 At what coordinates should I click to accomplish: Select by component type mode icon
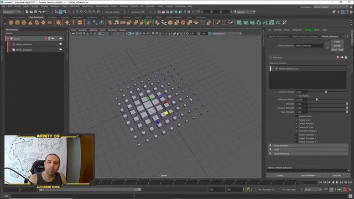click(x=65, y=12)
